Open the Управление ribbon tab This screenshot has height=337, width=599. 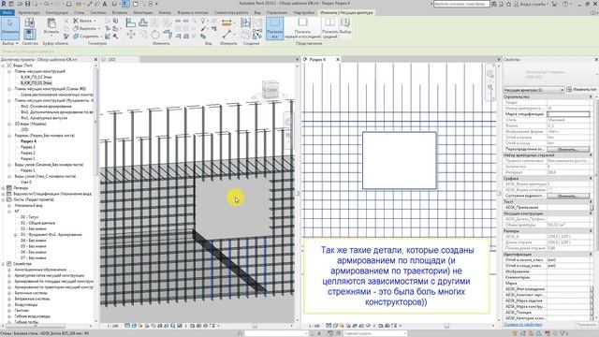(277, 12)
